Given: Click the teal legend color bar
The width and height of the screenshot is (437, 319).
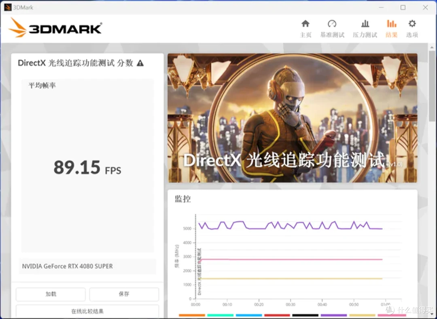Looking at the screenshot, I should point(220,315).
